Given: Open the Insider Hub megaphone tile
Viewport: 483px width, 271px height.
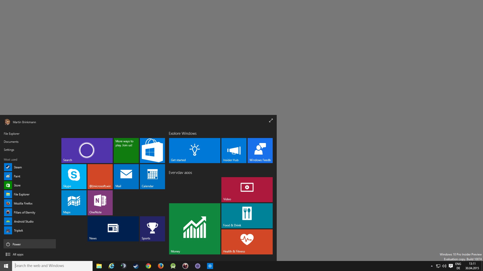Looking at the screenshot, I should click(234, 150).
